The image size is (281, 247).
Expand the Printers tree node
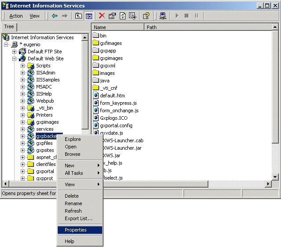tap(22, 115)
